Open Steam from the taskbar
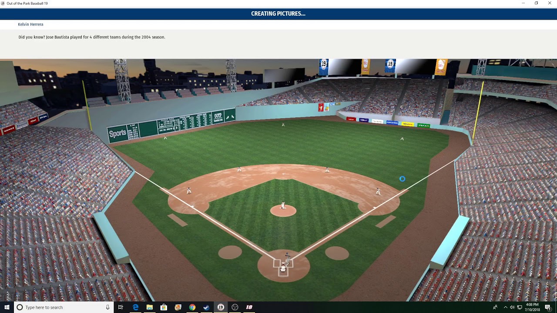557x313 pixels. [206, 307]
